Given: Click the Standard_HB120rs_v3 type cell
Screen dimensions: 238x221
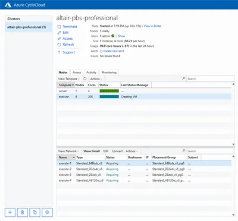Looking at the screenshot, I should [x=90, y=181].
